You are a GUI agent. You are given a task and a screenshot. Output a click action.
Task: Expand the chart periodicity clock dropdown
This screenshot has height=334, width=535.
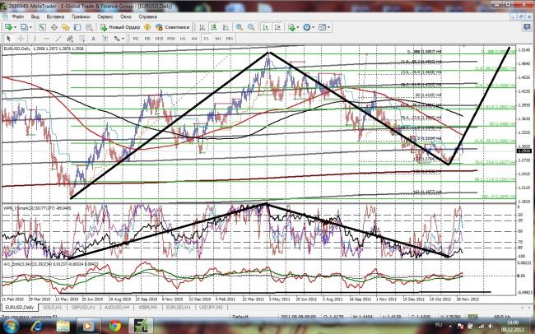311,27
